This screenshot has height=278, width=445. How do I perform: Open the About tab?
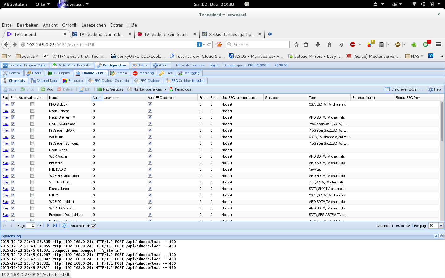[x=161, y=65]
